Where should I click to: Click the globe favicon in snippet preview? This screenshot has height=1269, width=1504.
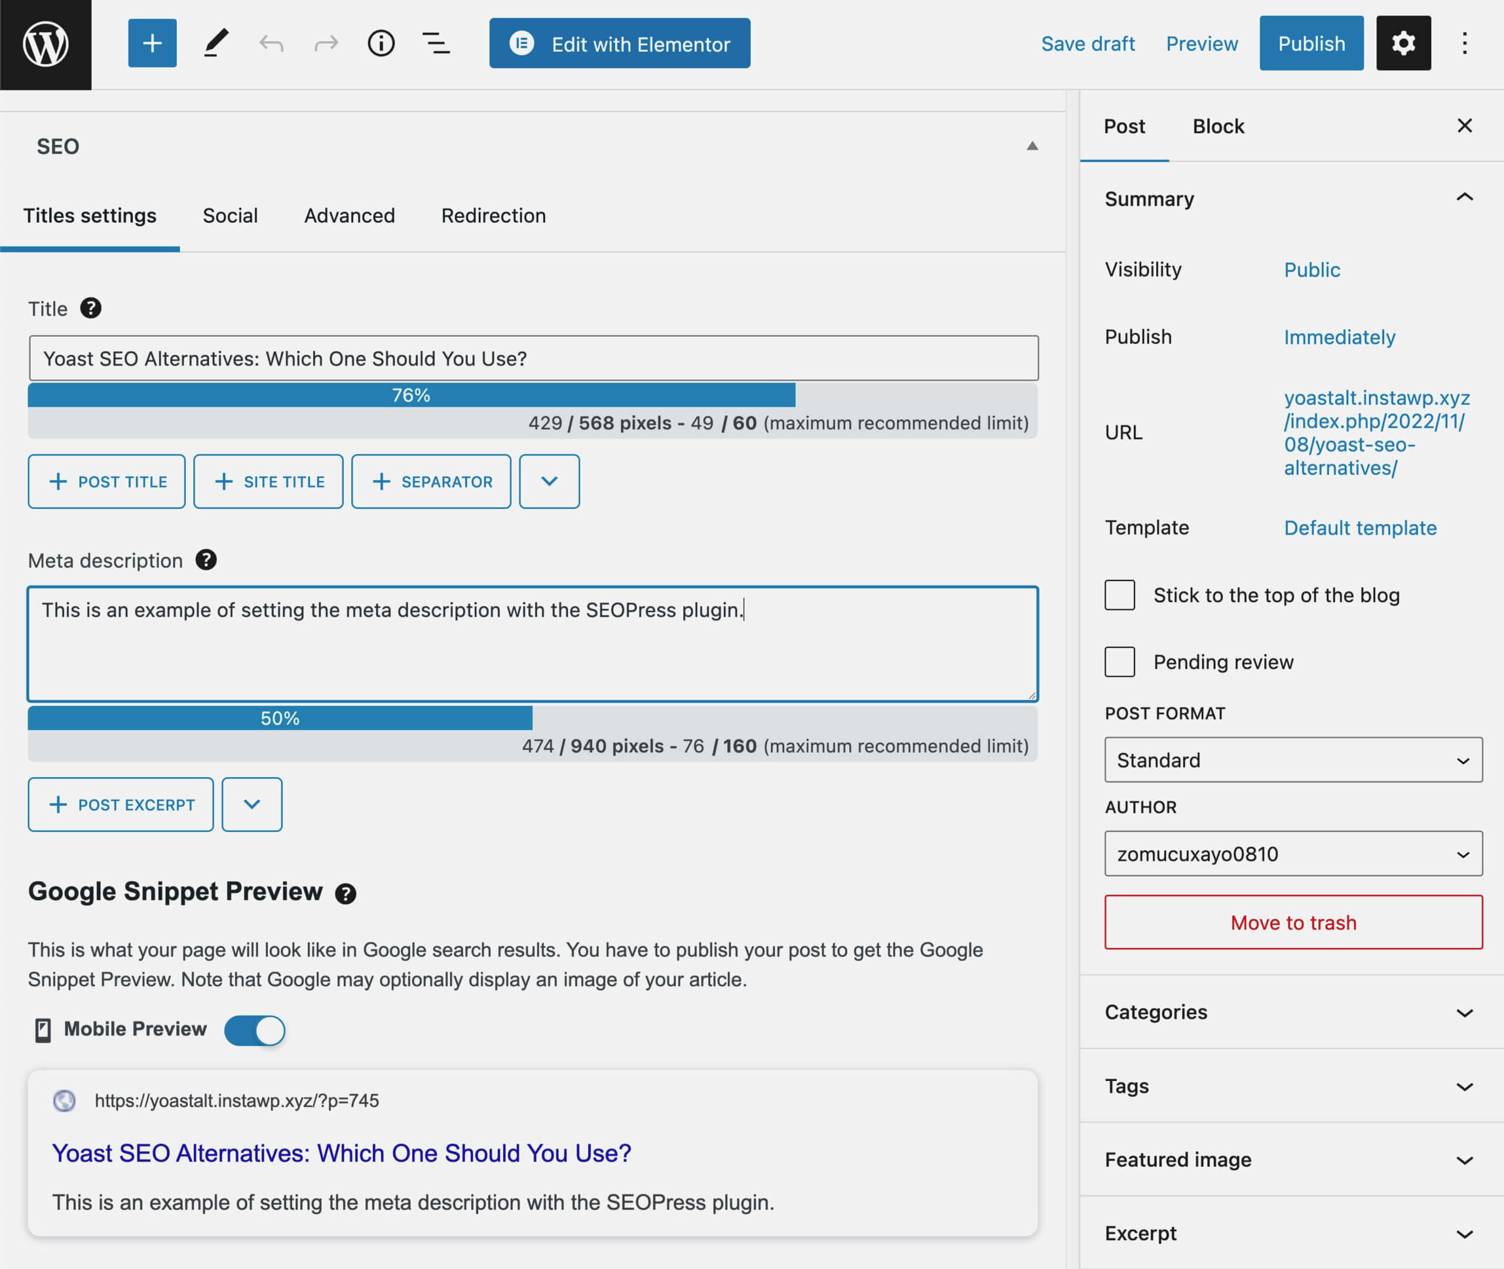(x=65, y=1100)
